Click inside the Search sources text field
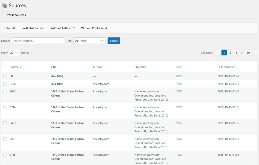Screen dimensions: 259x165 pos(37,41)
